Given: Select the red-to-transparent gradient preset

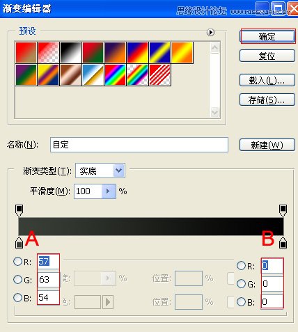Looking at the screenshot, I should [49, 52].
